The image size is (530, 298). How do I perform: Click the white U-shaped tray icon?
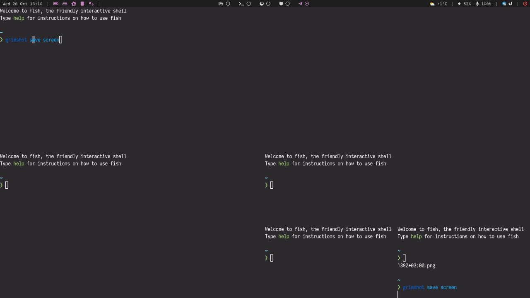point(510,4)
